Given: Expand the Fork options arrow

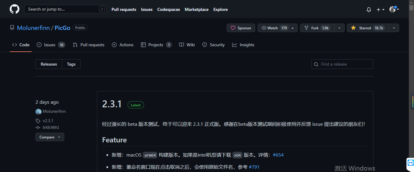Looking at the screenshot, I should point(339,28).
